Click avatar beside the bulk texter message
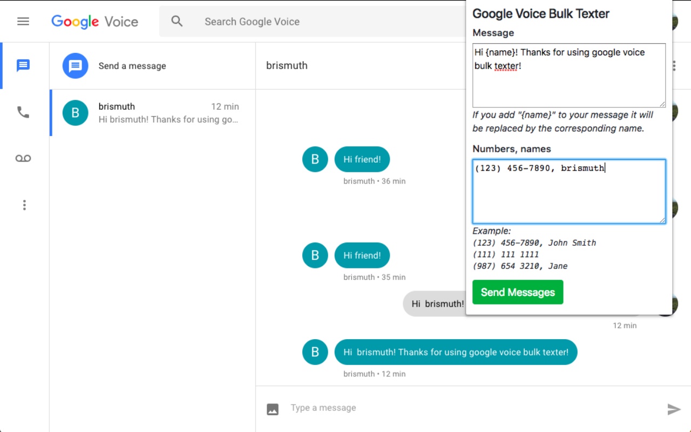Viewport: 691px width, 432px height. pyautogui.click(x=315, y=352)
